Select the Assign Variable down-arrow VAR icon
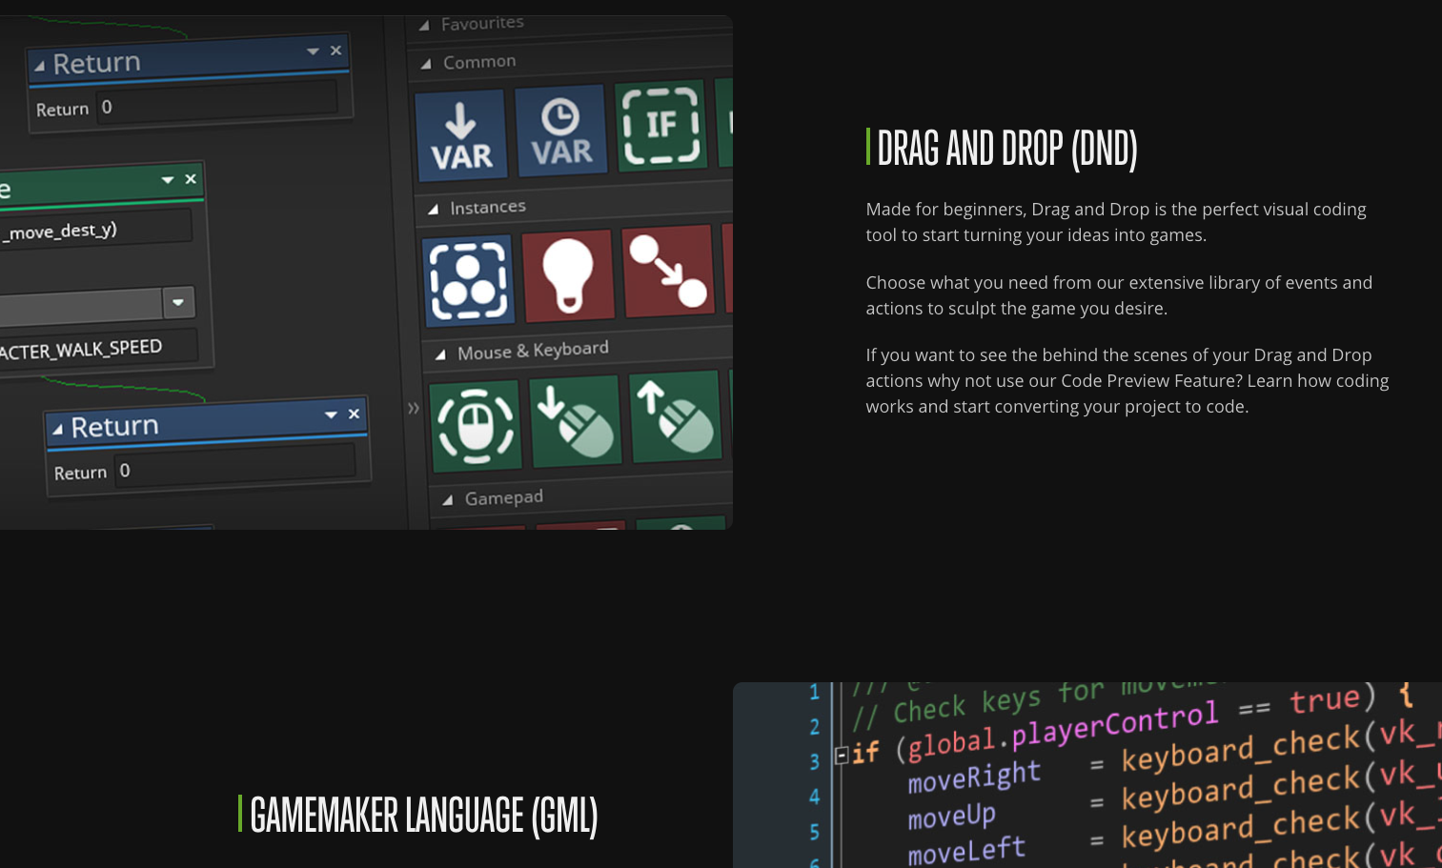Image resolution: width=1442 pixels, height=868 pixels. 461,136
